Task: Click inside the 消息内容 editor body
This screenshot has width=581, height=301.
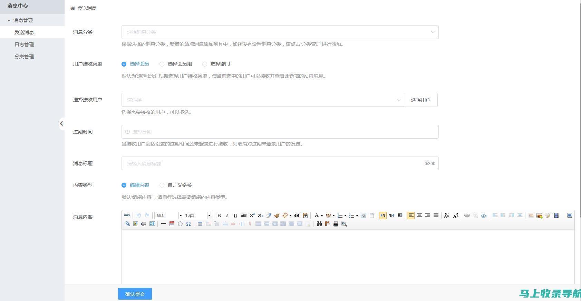Action: click(348, 257)
